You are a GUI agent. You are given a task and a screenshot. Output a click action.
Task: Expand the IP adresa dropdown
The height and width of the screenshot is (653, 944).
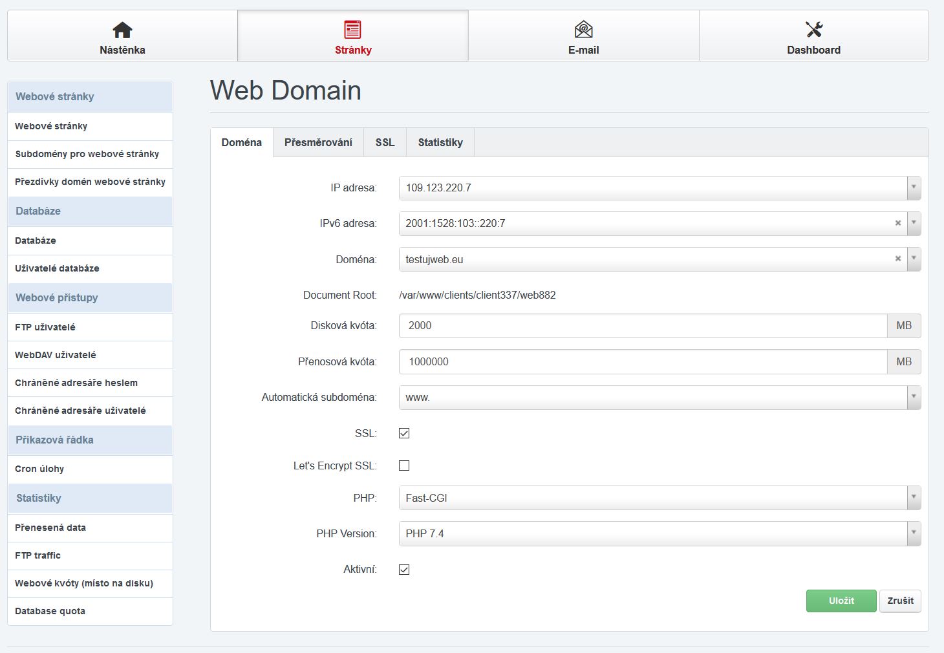(913, 187)
